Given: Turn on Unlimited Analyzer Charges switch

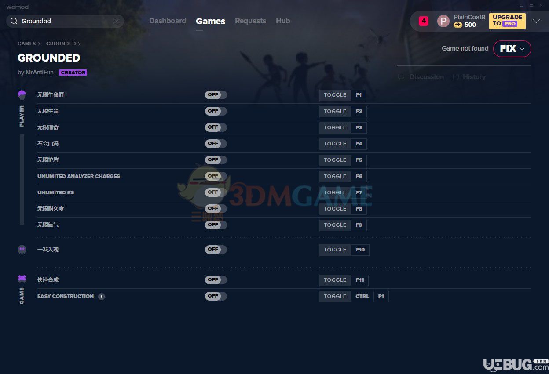Looking at the screenshot, I should coord(216,176).
